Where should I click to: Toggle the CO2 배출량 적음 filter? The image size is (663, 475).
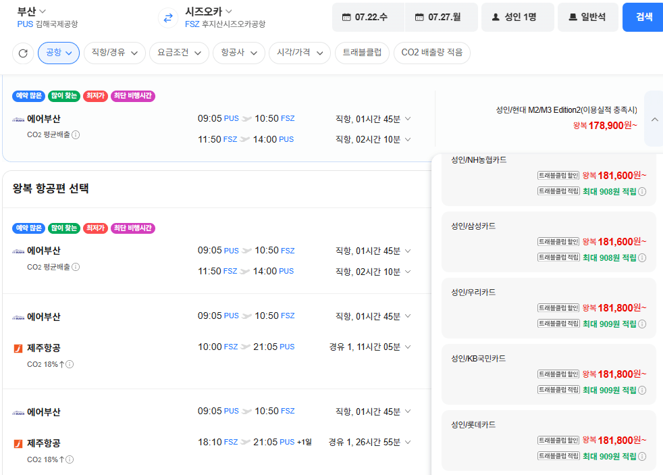(x=431, y=53)
